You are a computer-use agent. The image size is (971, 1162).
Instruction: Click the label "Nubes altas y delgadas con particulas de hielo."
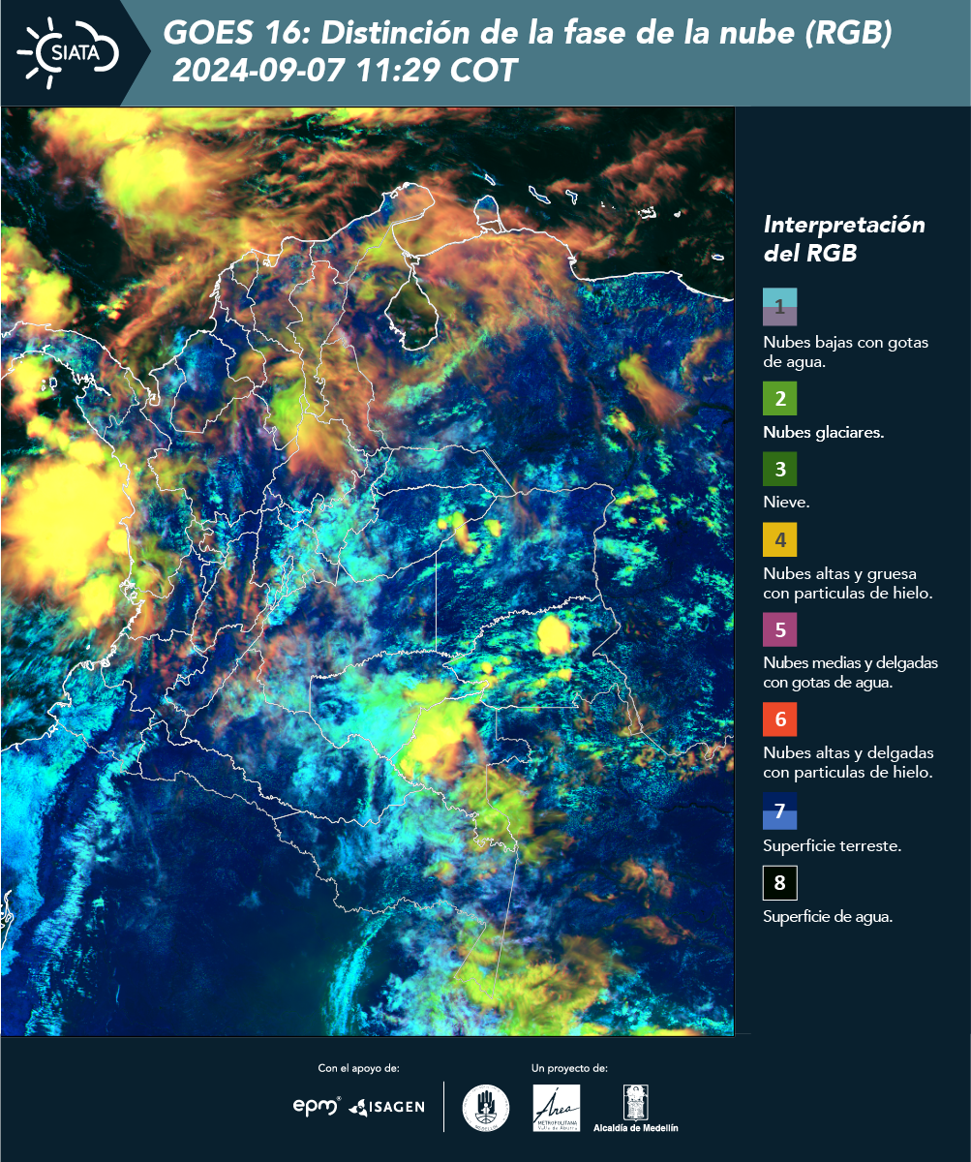[848, 763]
